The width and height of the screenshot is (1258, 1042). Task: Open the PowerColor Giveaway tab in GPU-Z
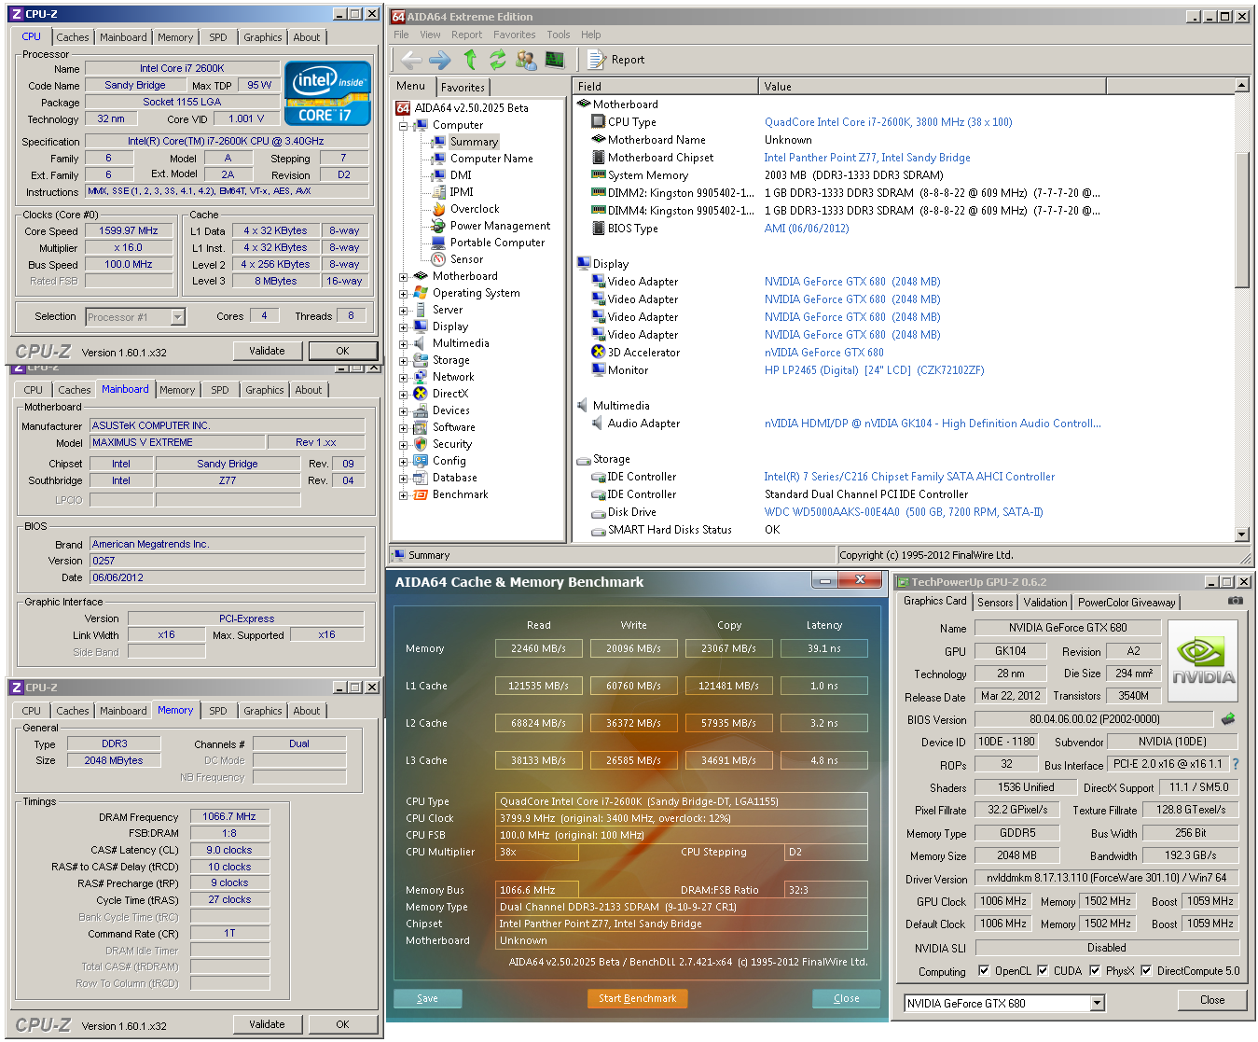coord(1127,603)
